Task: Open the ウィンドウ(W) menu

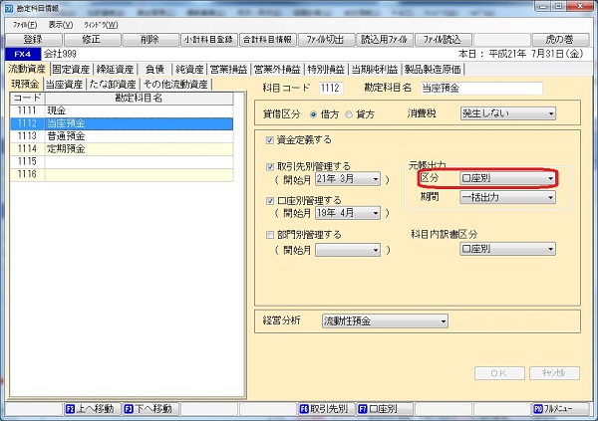Action: 101,25
